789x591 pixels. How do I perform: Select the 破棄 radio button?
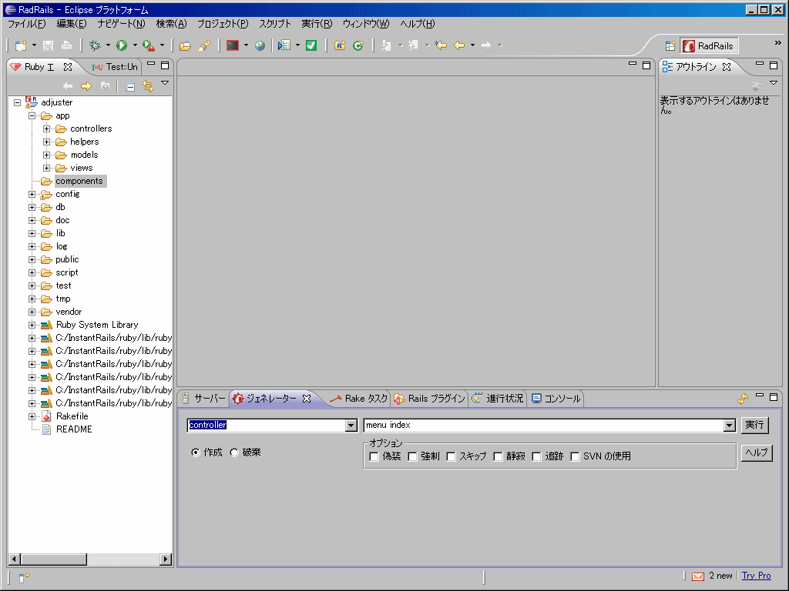(x=233, y=452)
